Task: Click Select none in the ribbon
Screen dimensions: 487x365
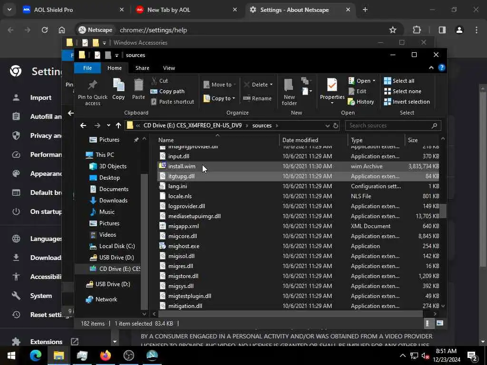Action: click(x=403, y=91)
